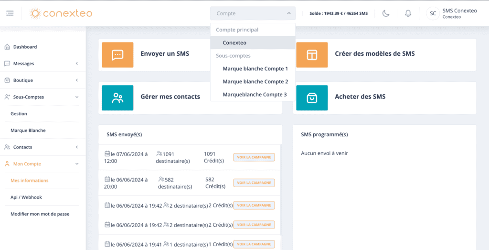Open Api / Webhook page

click(x=26, y=198)
